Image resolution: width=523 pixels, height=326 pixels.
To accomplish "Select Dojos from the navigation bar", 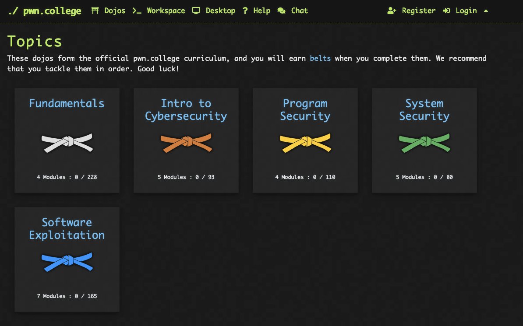I will point(114,11).
